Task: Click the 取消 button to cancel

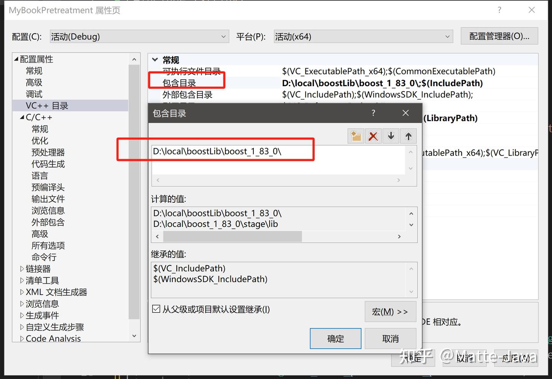Action: pyautogui.click(x=390, y=338)
